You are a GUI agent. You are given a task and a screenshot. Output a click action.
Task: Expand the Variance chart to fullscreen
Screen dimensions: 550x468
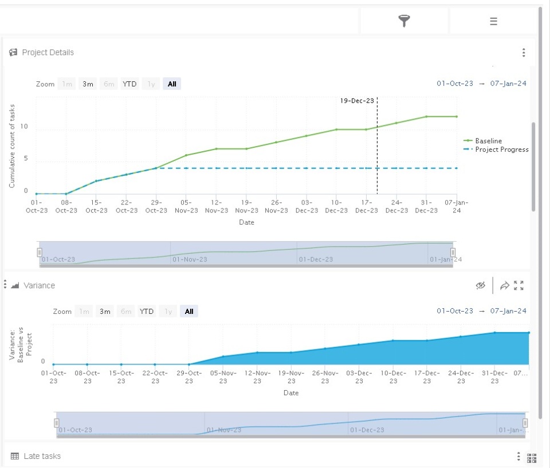(x=519, y=286)
